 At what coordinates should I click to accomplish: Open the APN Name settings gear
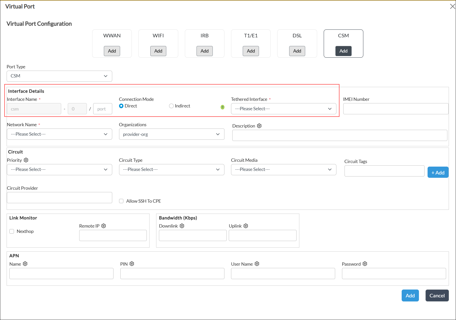click(x=25, y=264)
